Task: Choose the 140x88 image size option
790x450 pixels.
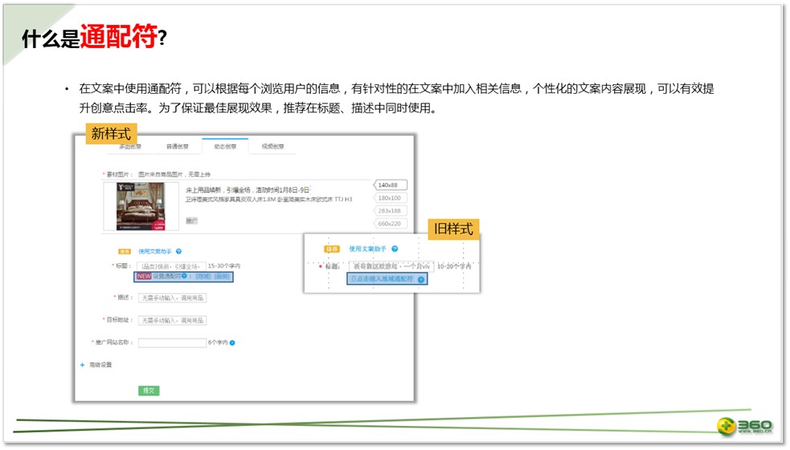Action: click(x=390, y=185)
